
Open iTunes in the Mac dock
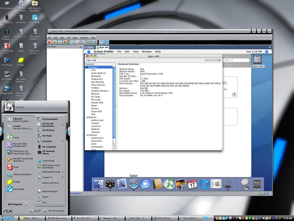[x=169, y=184]
